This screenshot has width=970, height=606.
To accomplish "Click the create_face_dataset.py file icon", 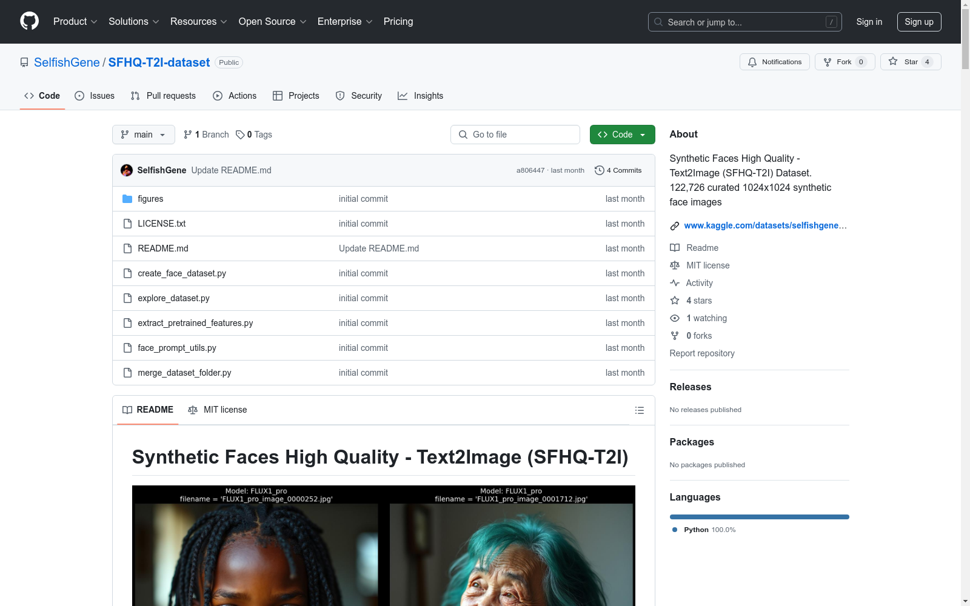I will click(127, 273).
